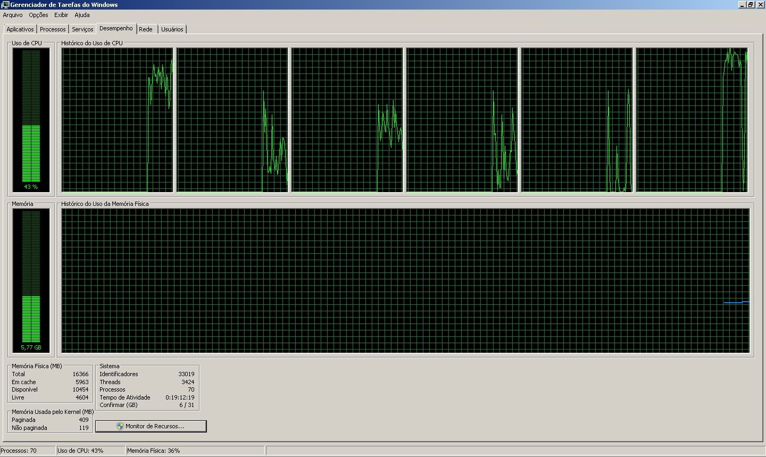
Task: Click the last CPU core history graph
Action: [x=692, y=120]
